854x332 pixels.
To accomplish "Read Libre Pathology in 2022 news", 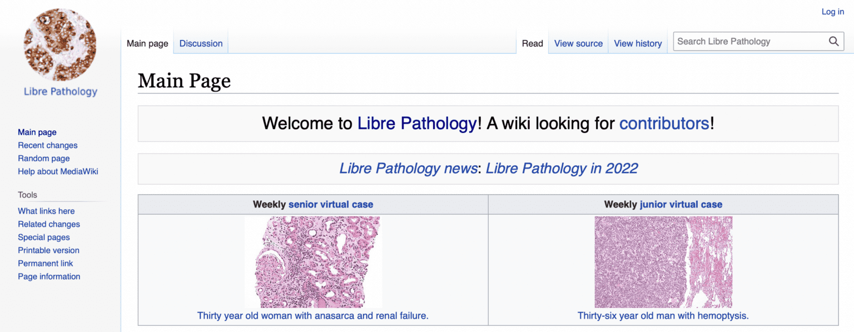I will pos(561,168).
